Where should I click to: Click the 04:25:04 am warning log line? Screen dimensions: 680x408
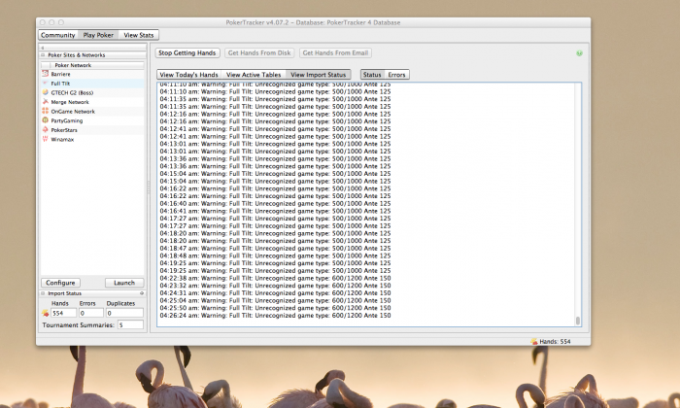(x=275, y=300)
